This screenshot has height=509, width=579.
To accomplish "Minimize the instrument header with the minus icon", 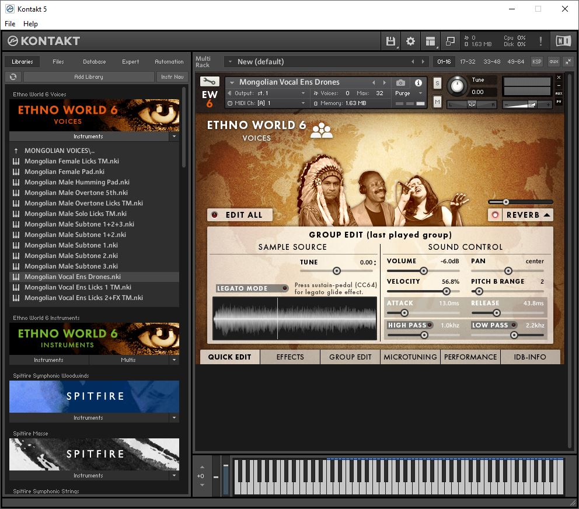I will (559, 85).
